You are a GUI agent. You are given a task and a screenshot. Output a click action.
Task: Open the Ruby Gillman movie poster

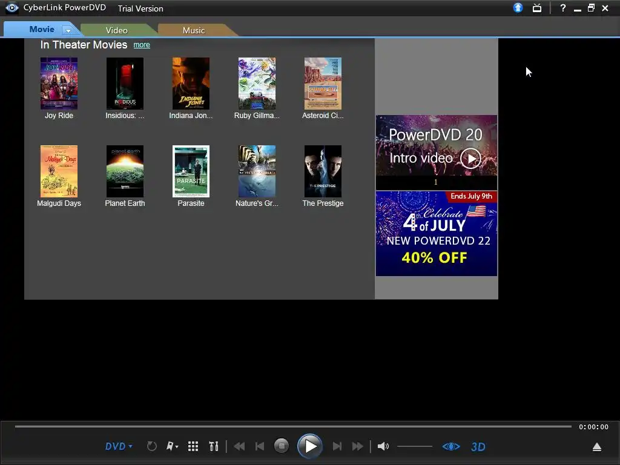(x=257, y=84)
